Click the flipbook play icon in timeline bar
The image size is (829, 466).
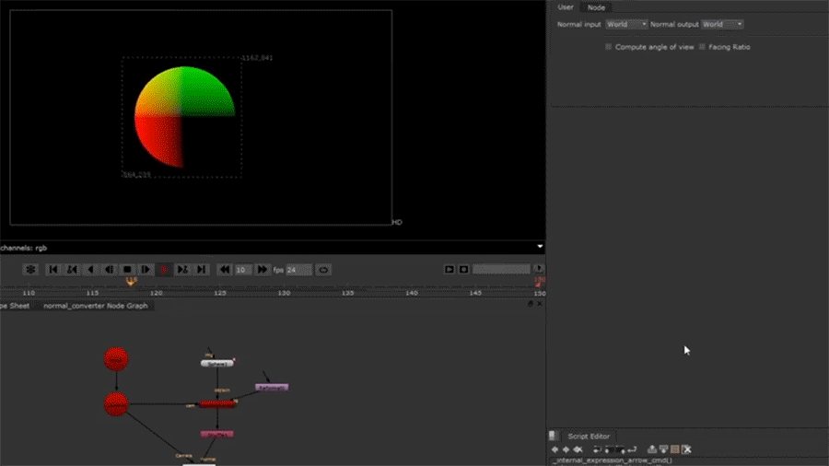pos(449,270)
